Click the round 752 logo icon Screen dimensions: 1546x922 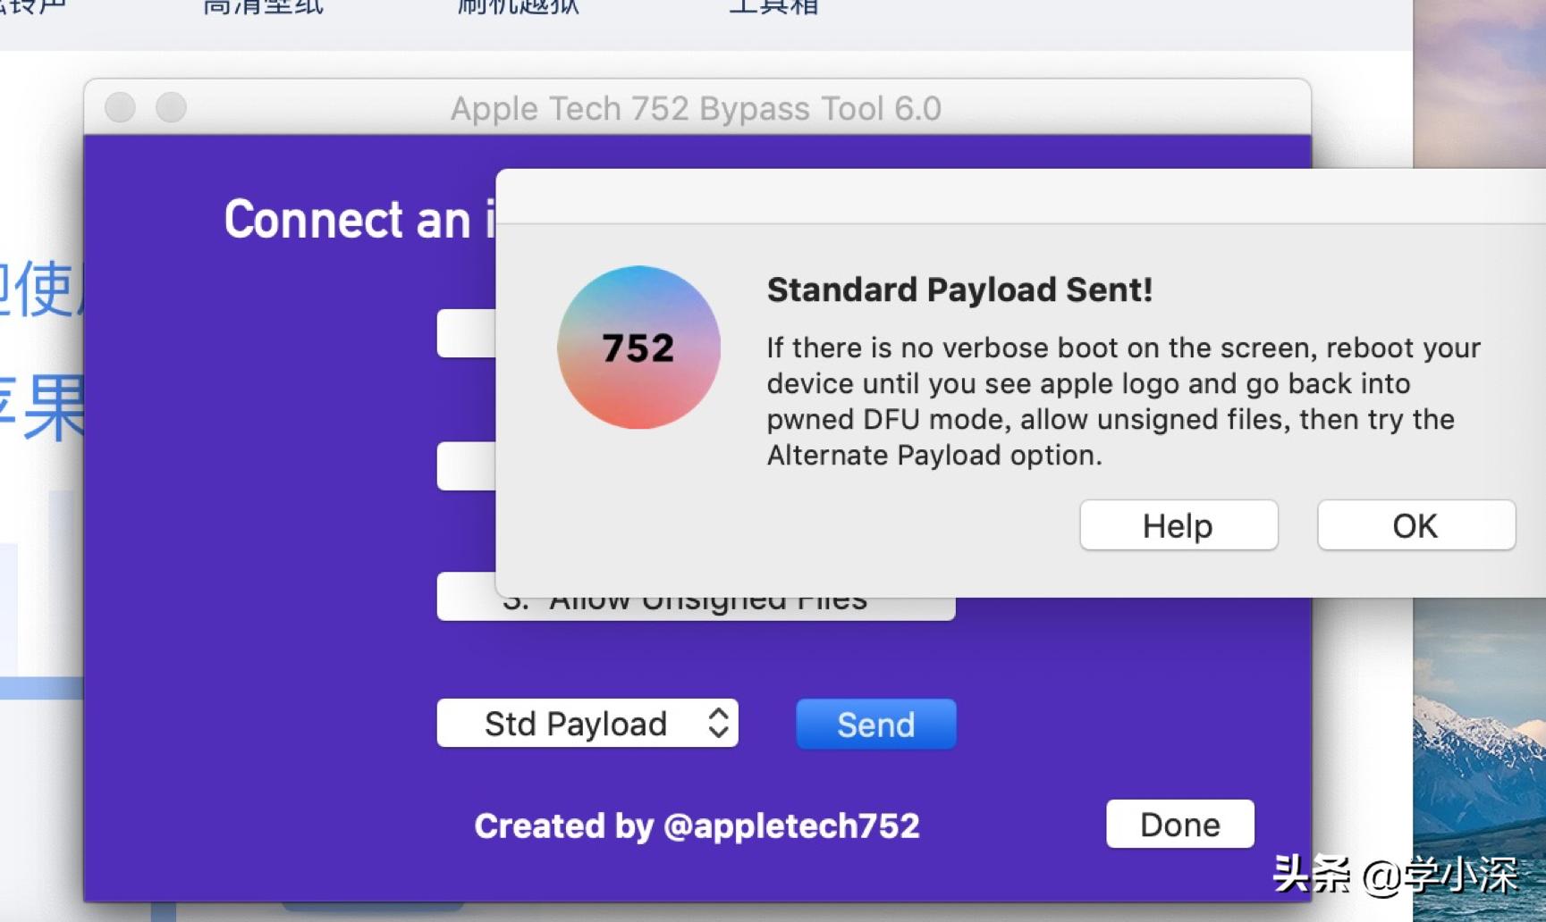pyautogui.click(x=638, y=347)
